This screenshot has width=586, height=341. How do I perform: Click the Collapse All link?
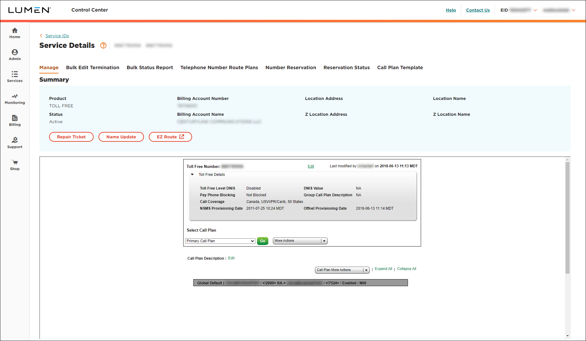point(406,268)
